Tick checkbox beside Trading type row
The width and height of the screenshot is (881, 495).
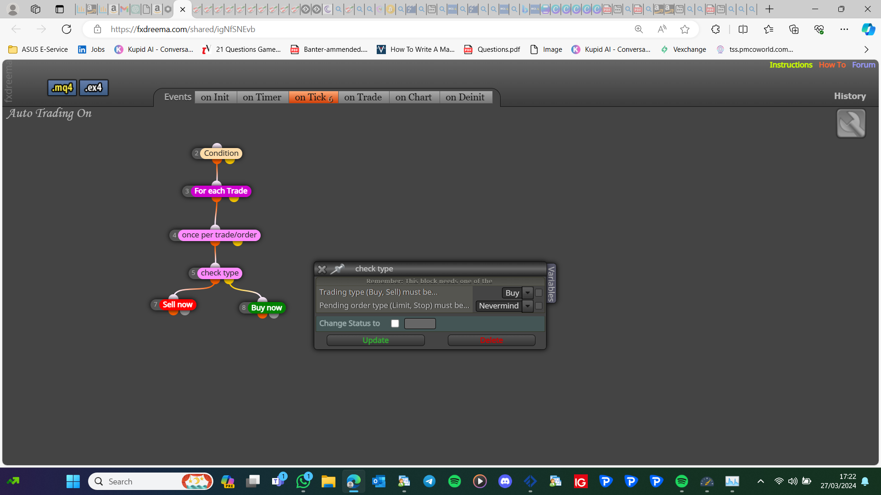click(539, 292)
